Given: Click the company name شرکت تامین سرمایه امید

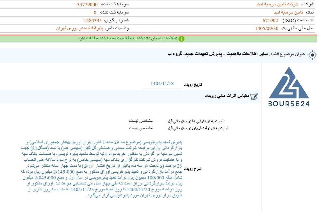Looking at the screenshot, I should [277, 4].
